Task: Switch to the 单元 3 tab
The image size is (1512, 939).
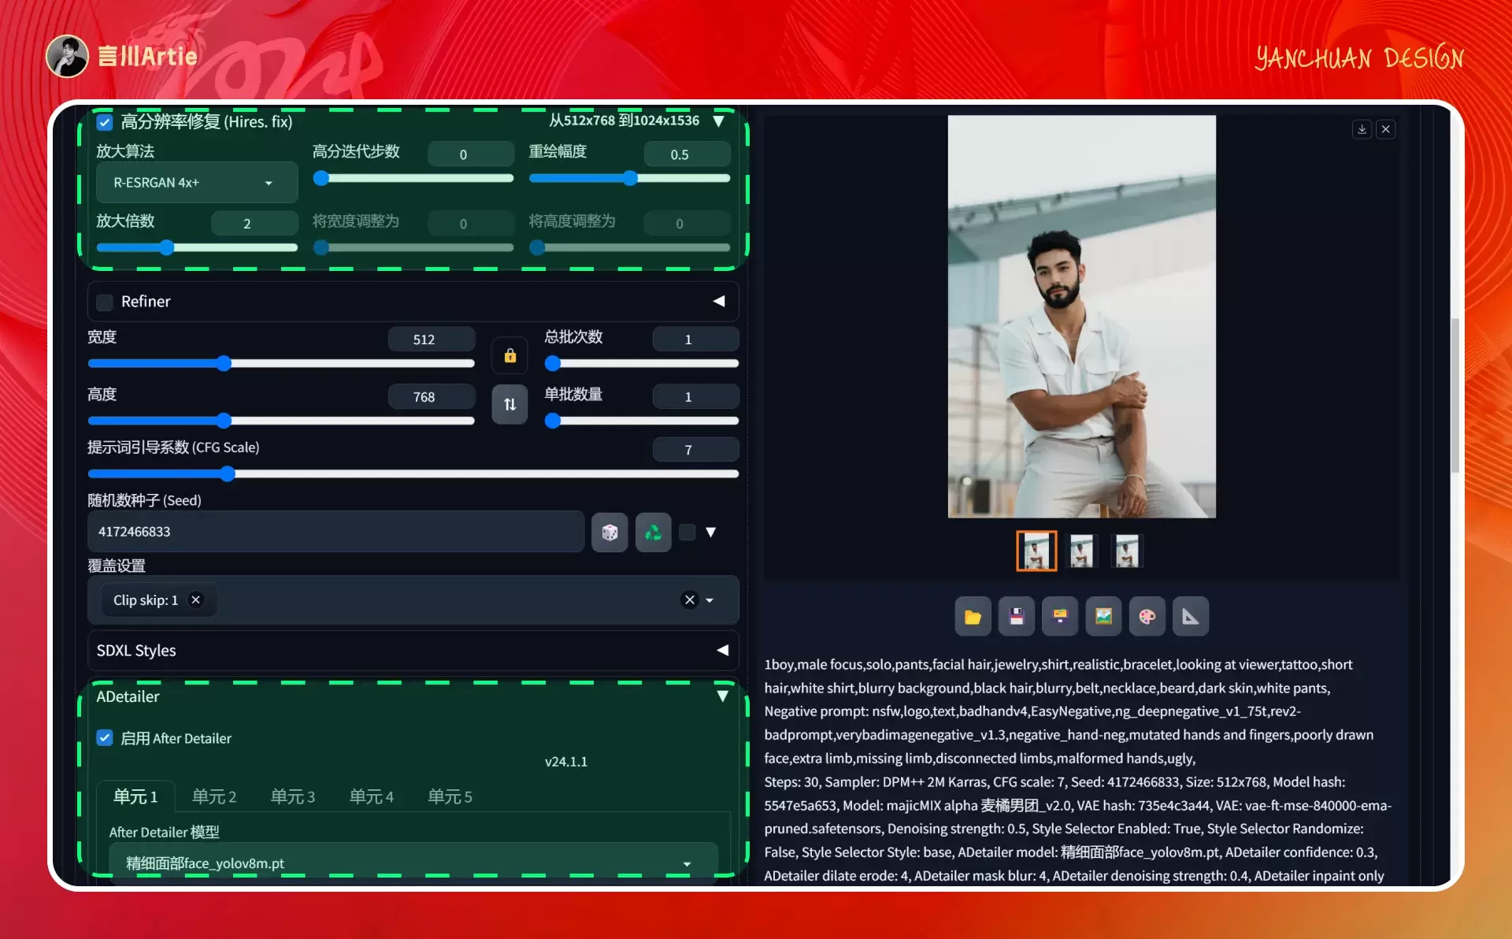Action: coord(293,797)
